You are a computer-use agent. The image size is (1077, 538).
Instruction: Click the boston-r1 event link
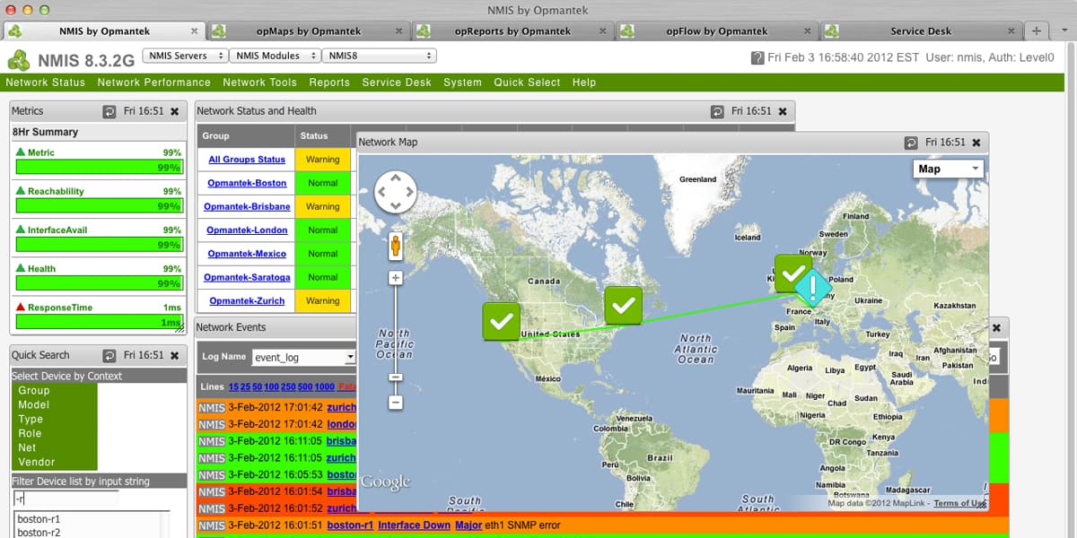349,525
